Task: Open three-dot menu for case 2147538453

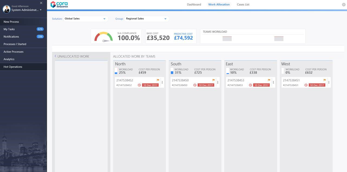Action: (x=273, y=82)
